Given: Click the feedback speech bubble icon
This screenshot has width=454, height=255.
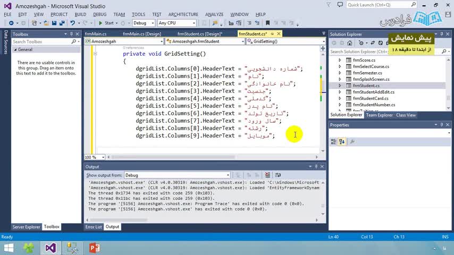Looking at the screenshot, I should coord(340,5).
